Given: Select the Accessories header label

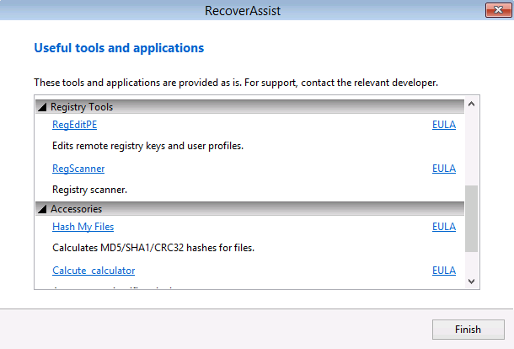Looking at the screenshot, I should pyautogui.click(x=76, y=209).
